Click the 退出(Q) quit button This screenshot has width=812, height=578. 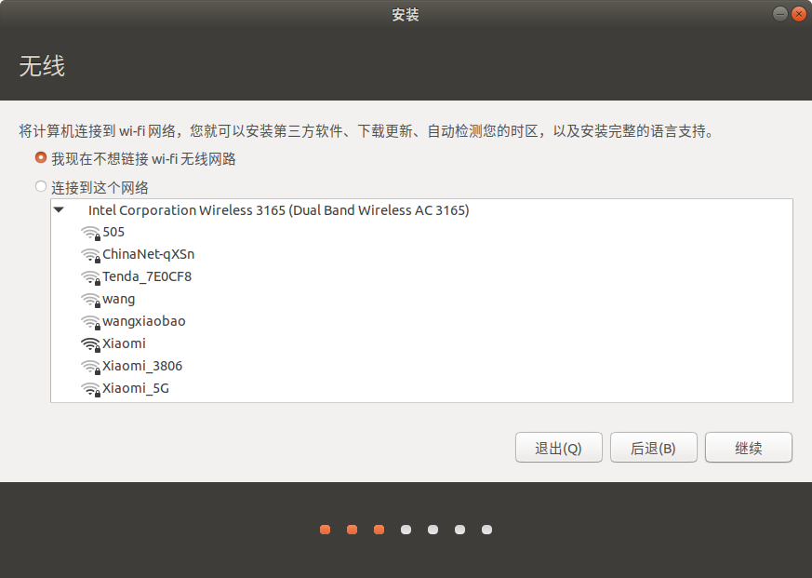point(559,448)
